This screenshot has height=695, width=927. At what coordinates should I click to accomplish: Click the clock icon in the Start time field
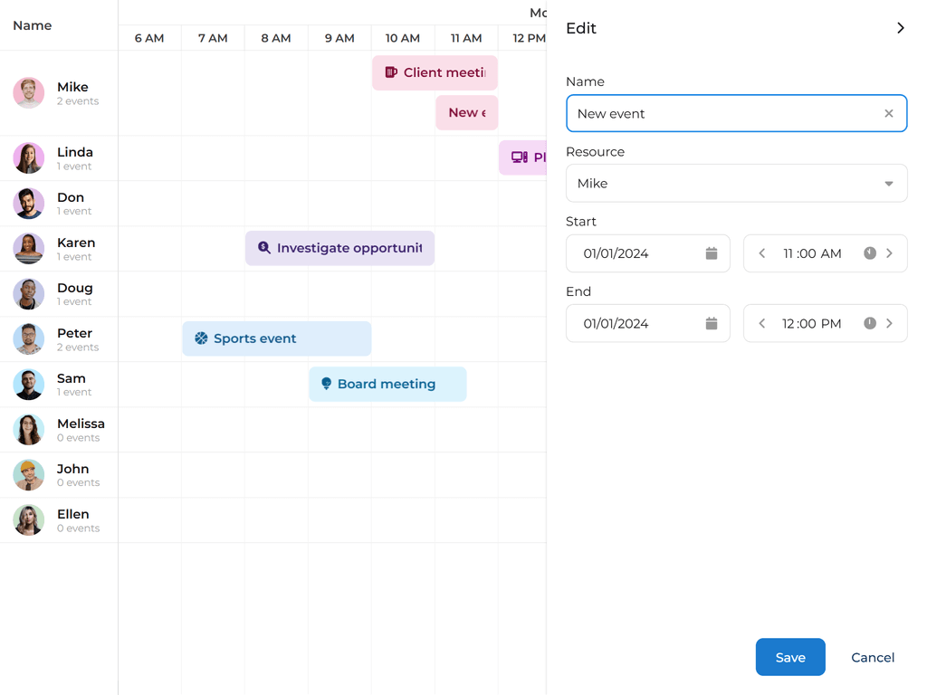point(870,253)
